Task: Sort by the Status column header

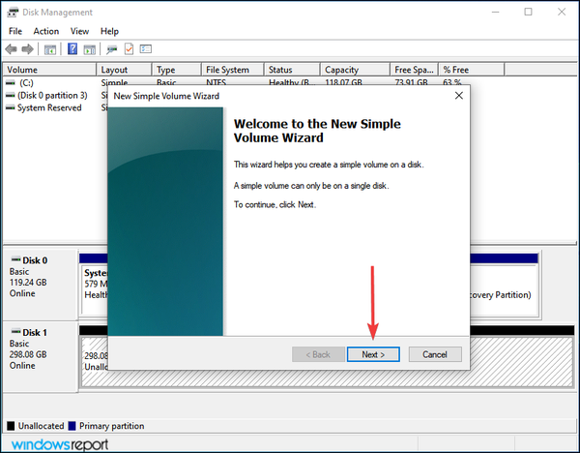Action: pyautogui.click(x=292, y=70)
